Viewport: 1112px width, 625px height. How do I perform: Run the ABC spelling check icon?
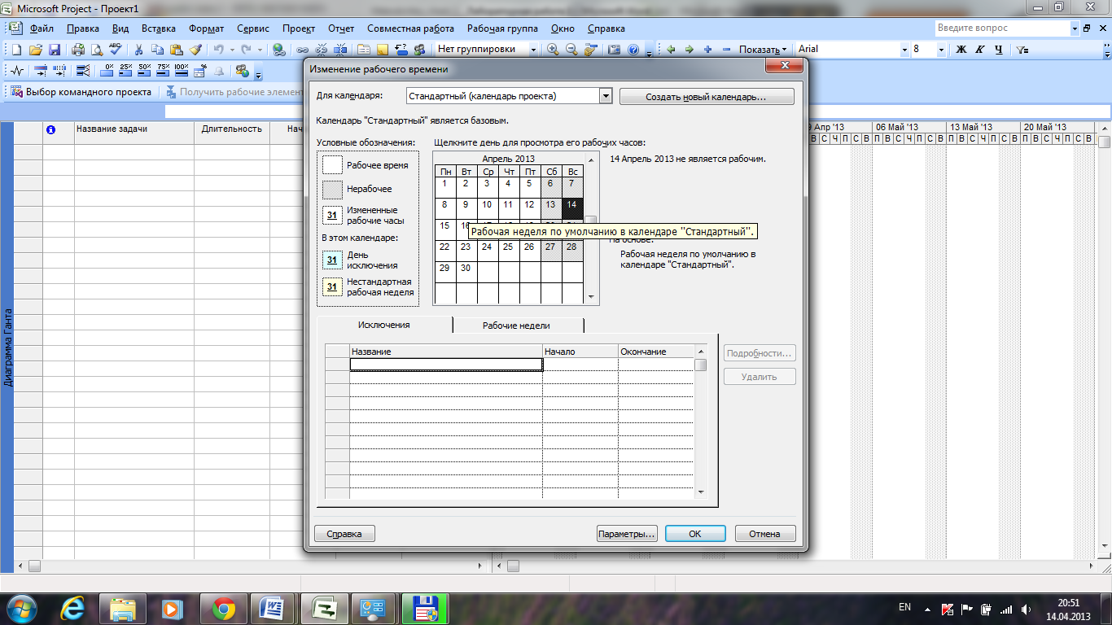[x=115, y=50]
